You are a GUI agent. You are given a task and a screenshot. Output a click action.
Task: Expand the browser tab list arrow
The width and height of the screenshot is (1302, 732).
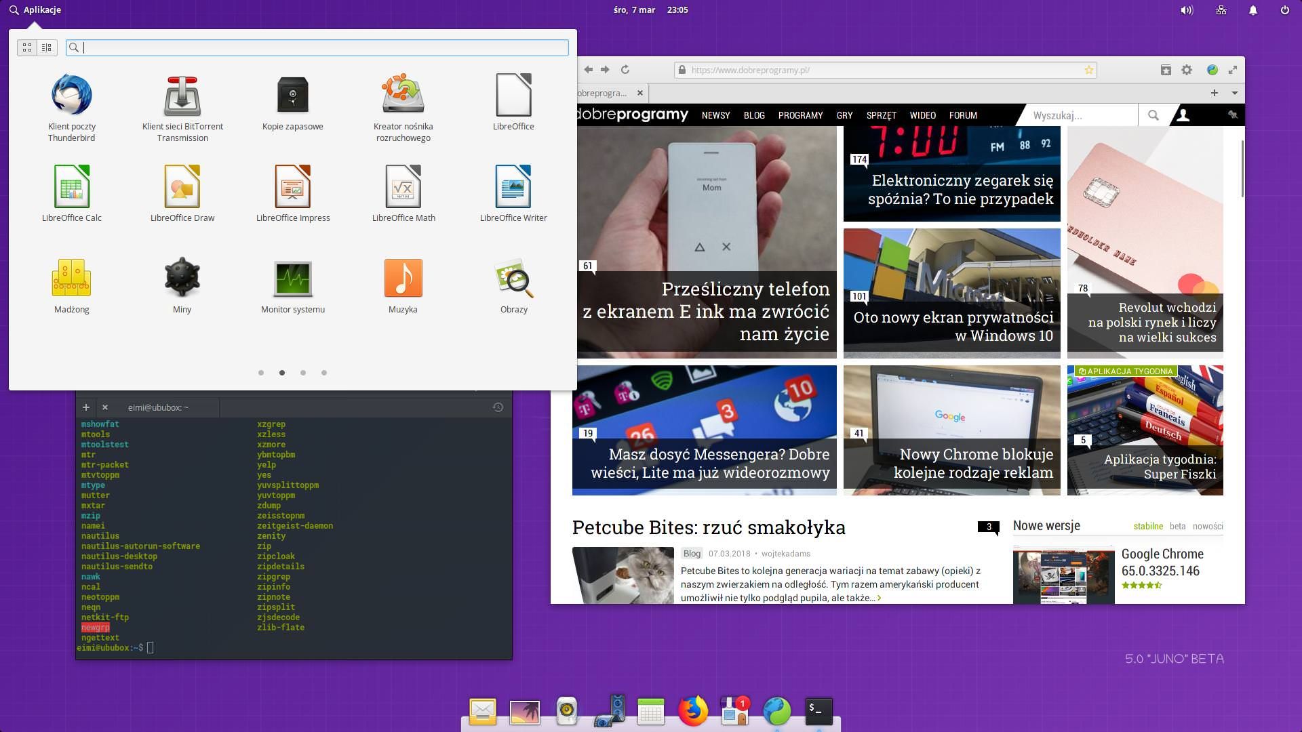1234,93
